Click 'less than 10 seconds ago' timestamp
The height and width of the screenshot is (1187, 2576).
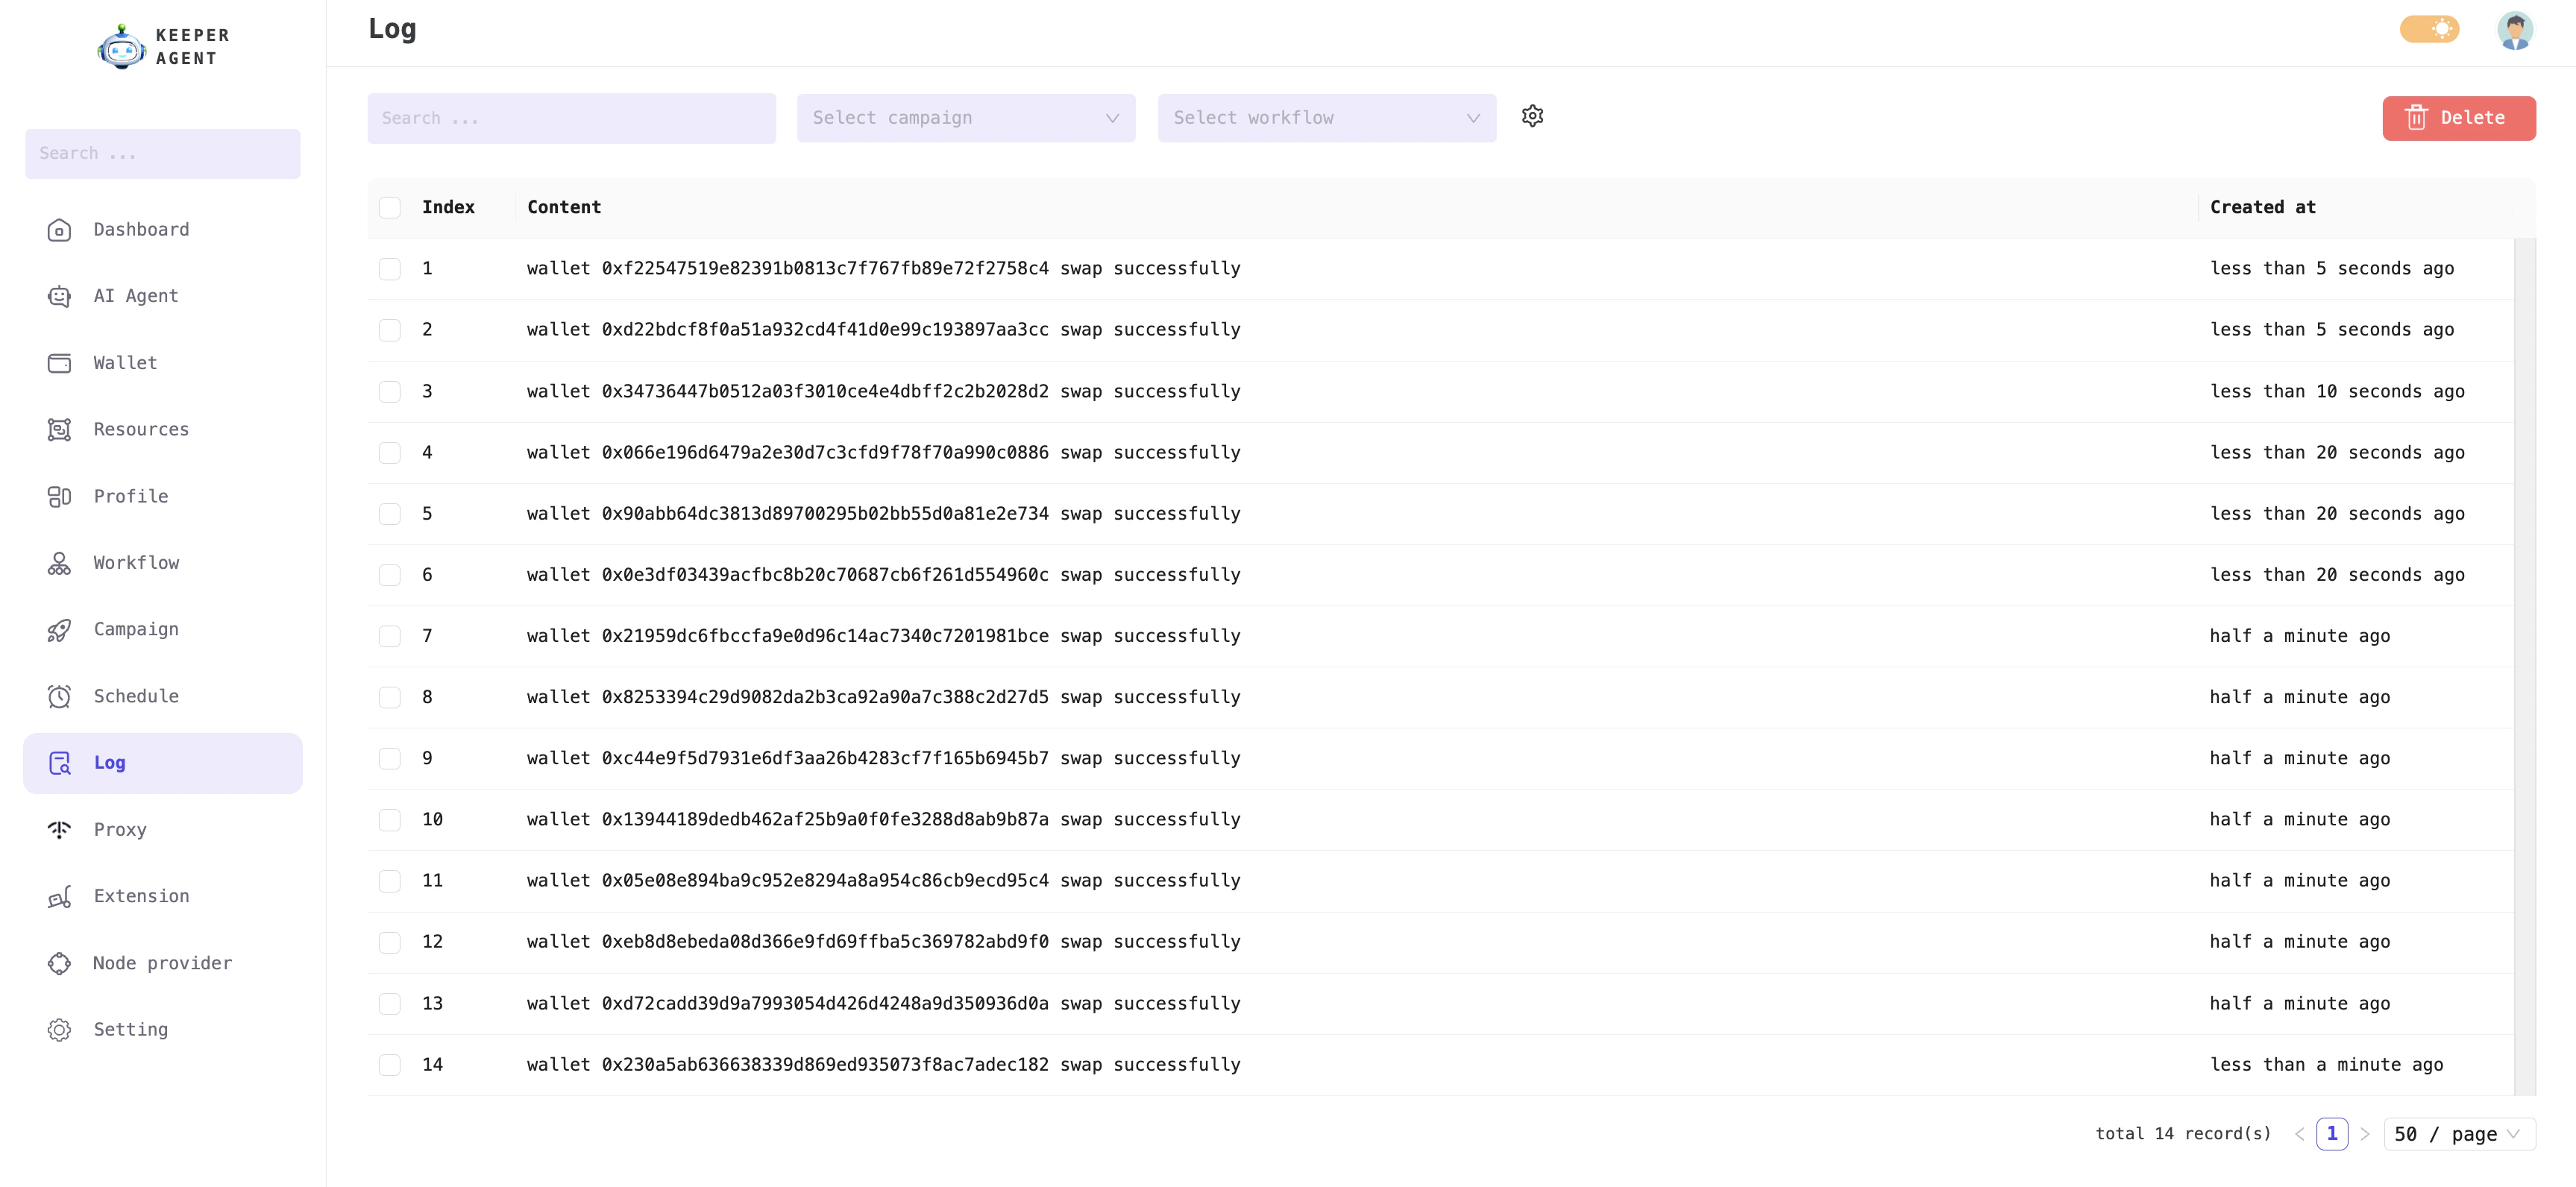2337,391
